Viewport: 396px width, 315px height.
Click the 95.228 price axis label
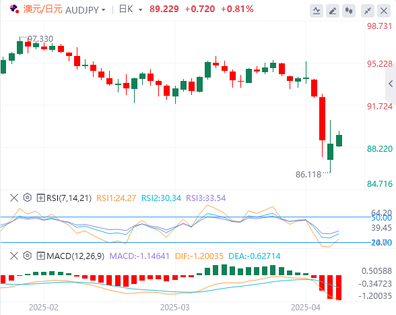[380, 64]
